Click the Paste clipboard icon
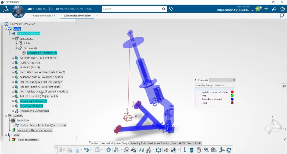 tap(77, 150)
